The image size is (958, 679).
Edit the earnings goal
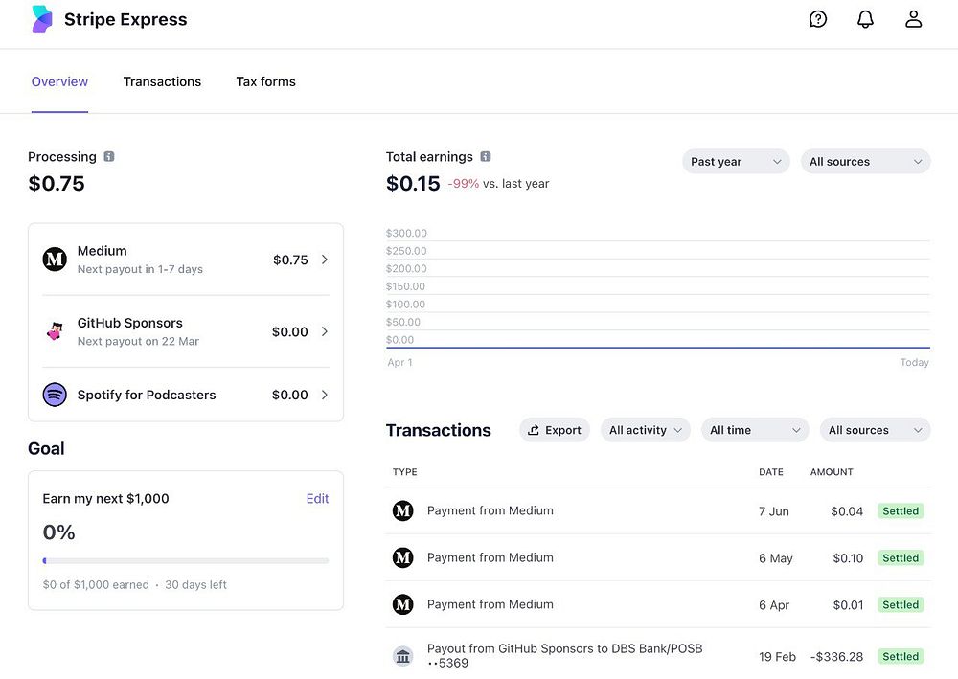tap(317, 498)
